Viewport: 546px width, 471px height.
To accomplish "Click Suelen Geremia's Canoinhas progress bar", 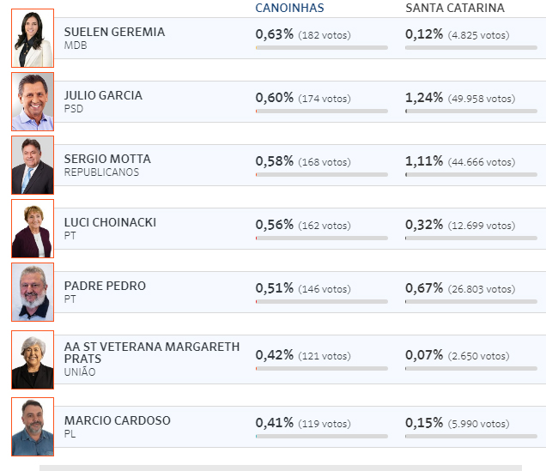I will pyautogui.click(x=321, y=48).
